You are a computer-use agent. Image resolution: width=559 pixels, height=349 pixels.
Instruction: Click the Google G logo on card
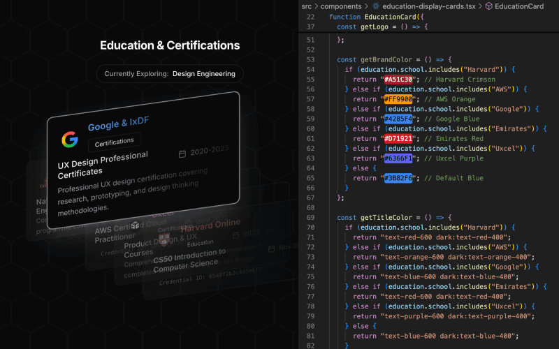(69, 139)
